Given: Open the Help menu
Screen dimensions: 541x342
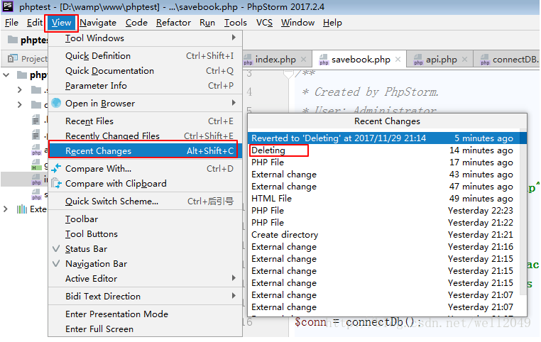Looking at the screenshot, I should pos(332,23).
